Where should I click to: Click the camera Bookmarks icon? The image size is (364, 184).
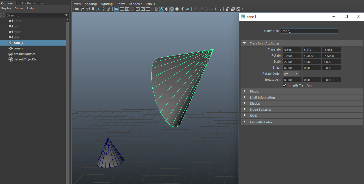click(x=93, y=9)
